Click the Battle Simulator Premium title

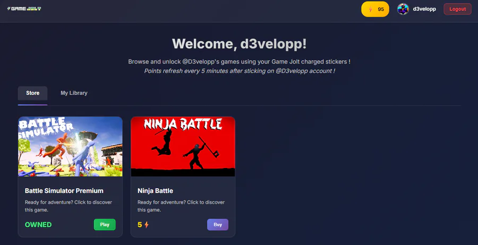point(64,191)
